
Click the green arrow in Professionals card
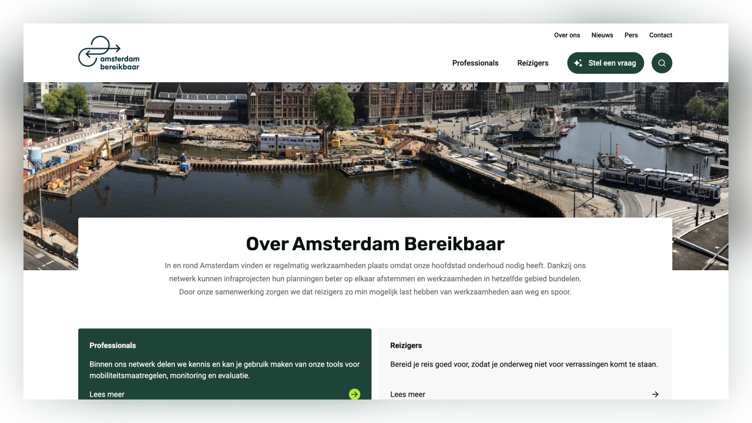pyautogui.click(x=354, y=394)
